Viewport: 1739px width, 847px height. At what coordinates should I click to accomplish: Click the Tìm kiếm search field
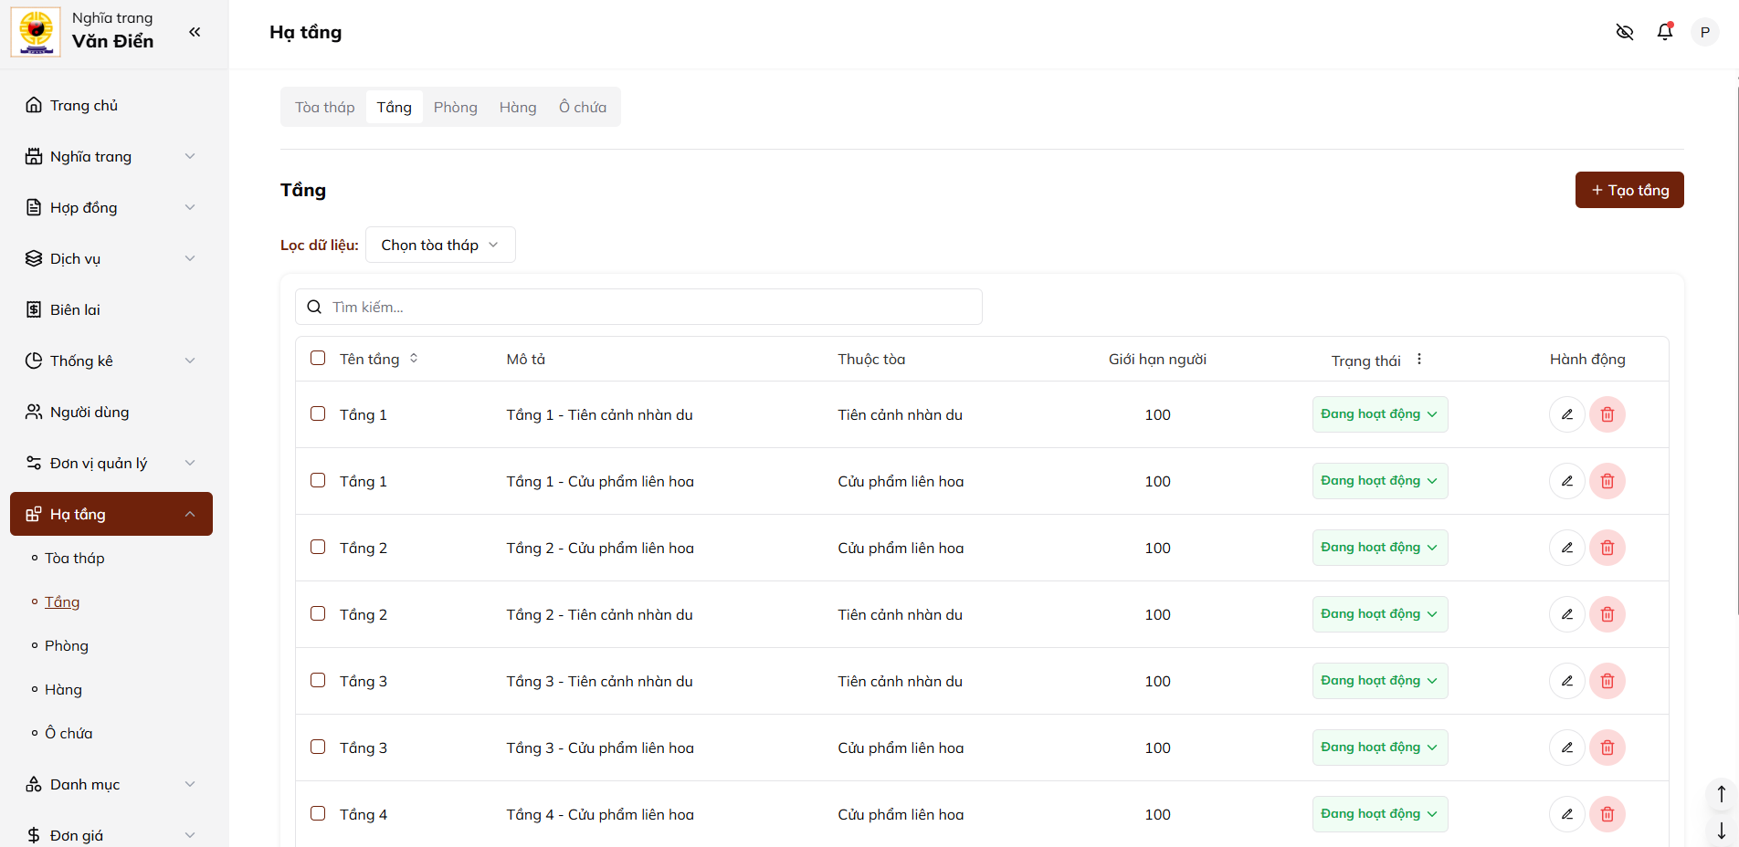click(x=639, y=307)
